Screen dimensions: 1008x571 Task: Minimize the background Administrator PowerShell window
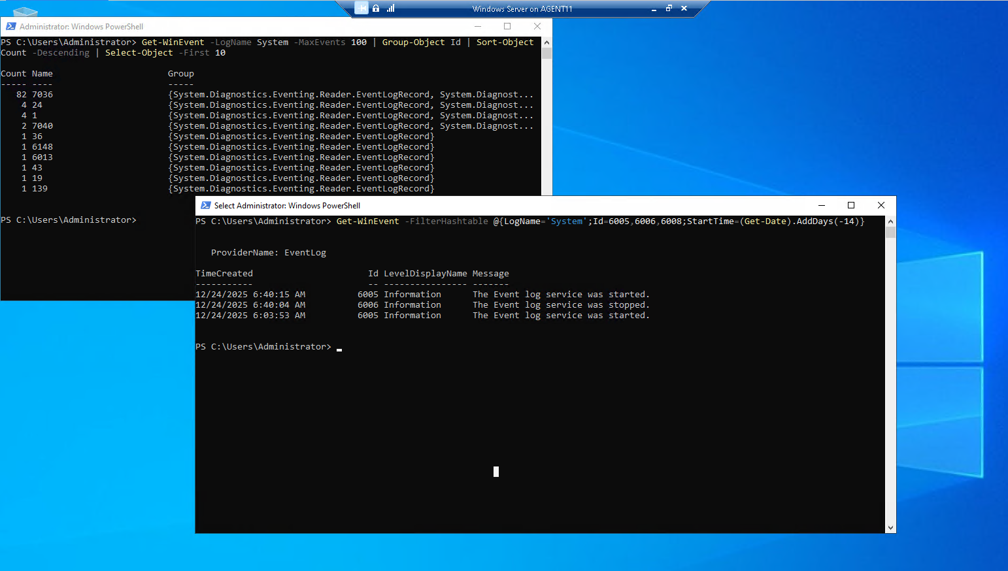(x=478, y=26)
